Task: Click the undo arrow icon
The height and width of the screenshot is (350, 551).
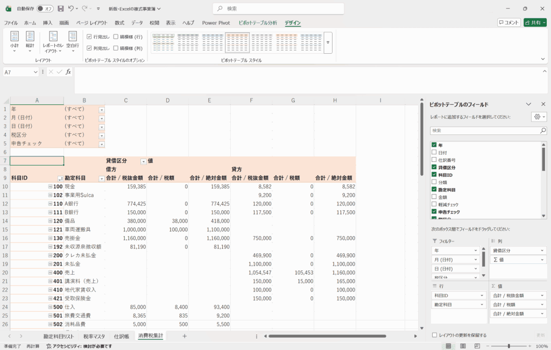Action: coord(72,9)
